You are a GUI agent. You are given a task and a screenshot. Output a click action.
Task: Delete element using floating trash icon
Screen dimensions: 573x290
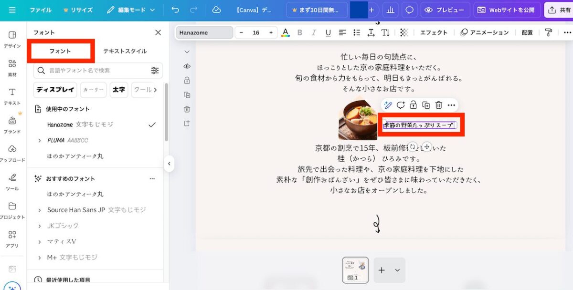click(439, 105)
